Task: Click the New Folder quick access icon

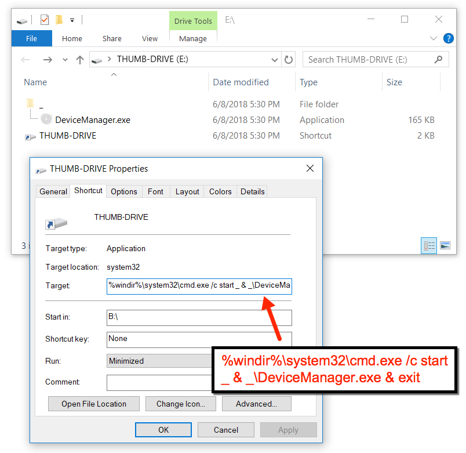Action: coord(59,20)
